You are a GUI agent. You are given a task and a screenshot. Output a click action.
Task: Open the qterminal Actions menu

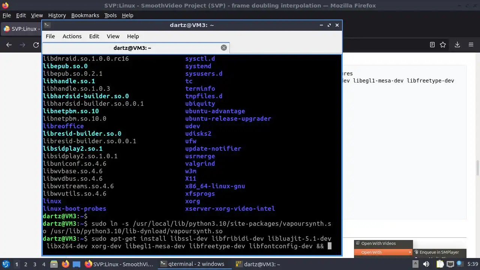[x=72, y=36]
